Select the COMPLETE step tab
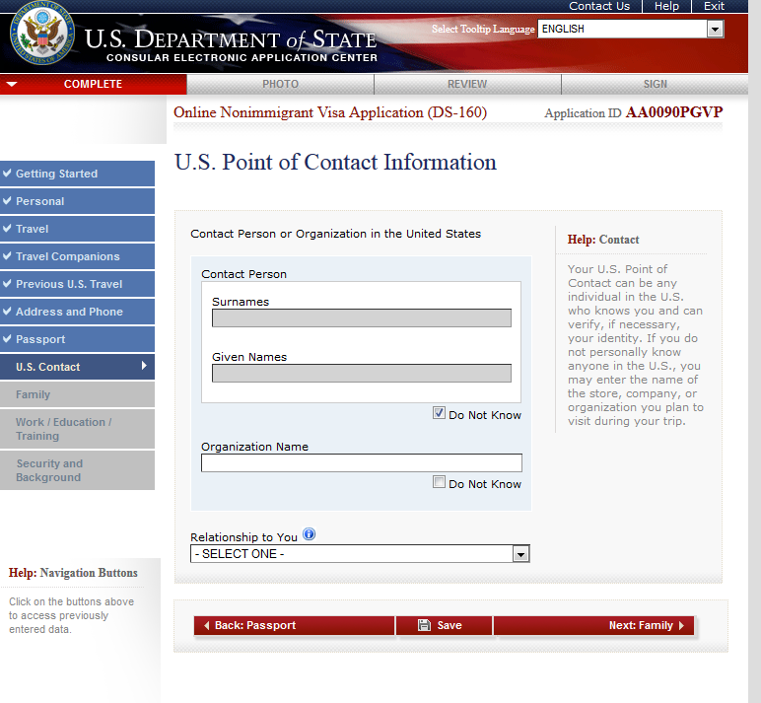Viewport: 761px width, 703px height. (94, 84)
